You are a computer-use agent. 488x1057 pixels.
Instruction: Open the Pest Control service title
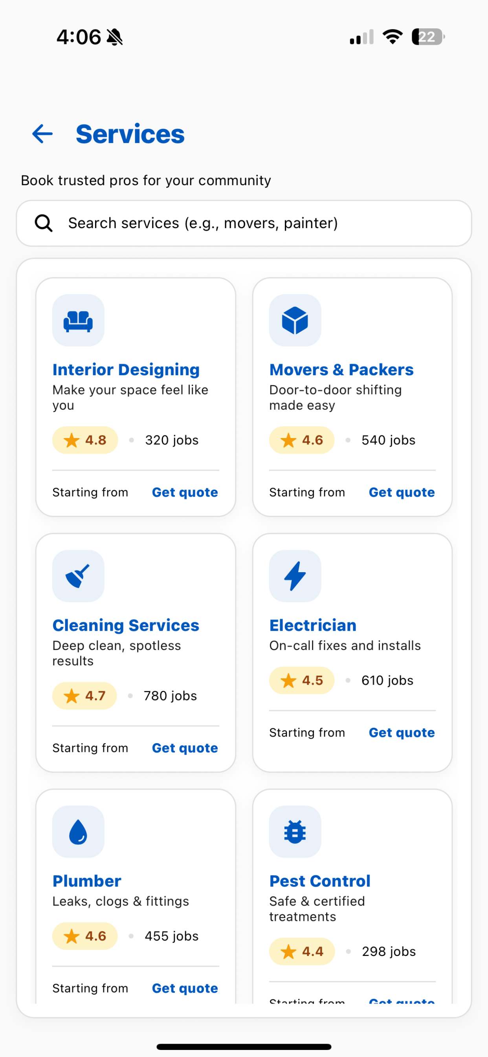[x=320, y=881]
